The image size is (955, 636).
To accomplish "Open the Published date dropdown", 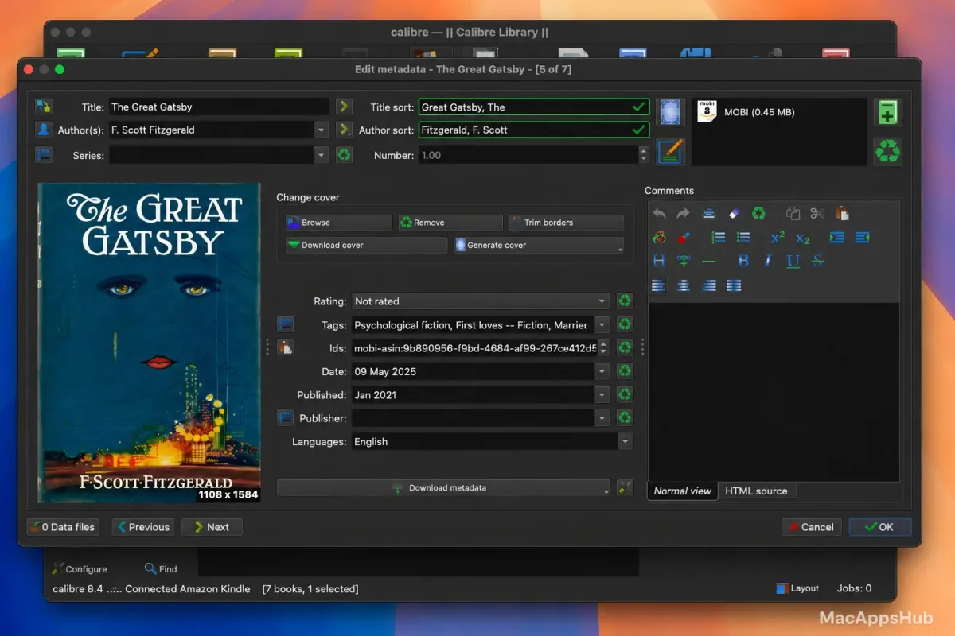I will [x=602, y=394].
